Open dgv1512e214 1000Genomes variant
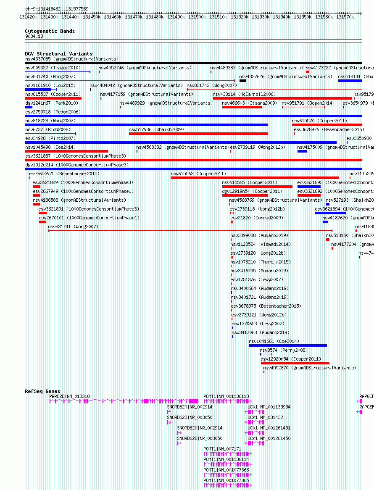The image size is (374, 490). coord(77,165)
